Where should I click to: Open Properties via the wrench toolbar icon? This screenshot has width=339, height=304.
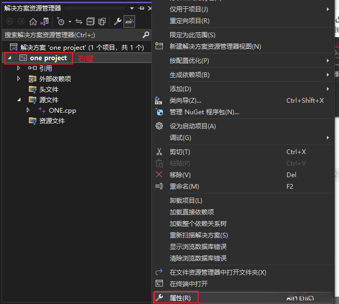(118, 21)
